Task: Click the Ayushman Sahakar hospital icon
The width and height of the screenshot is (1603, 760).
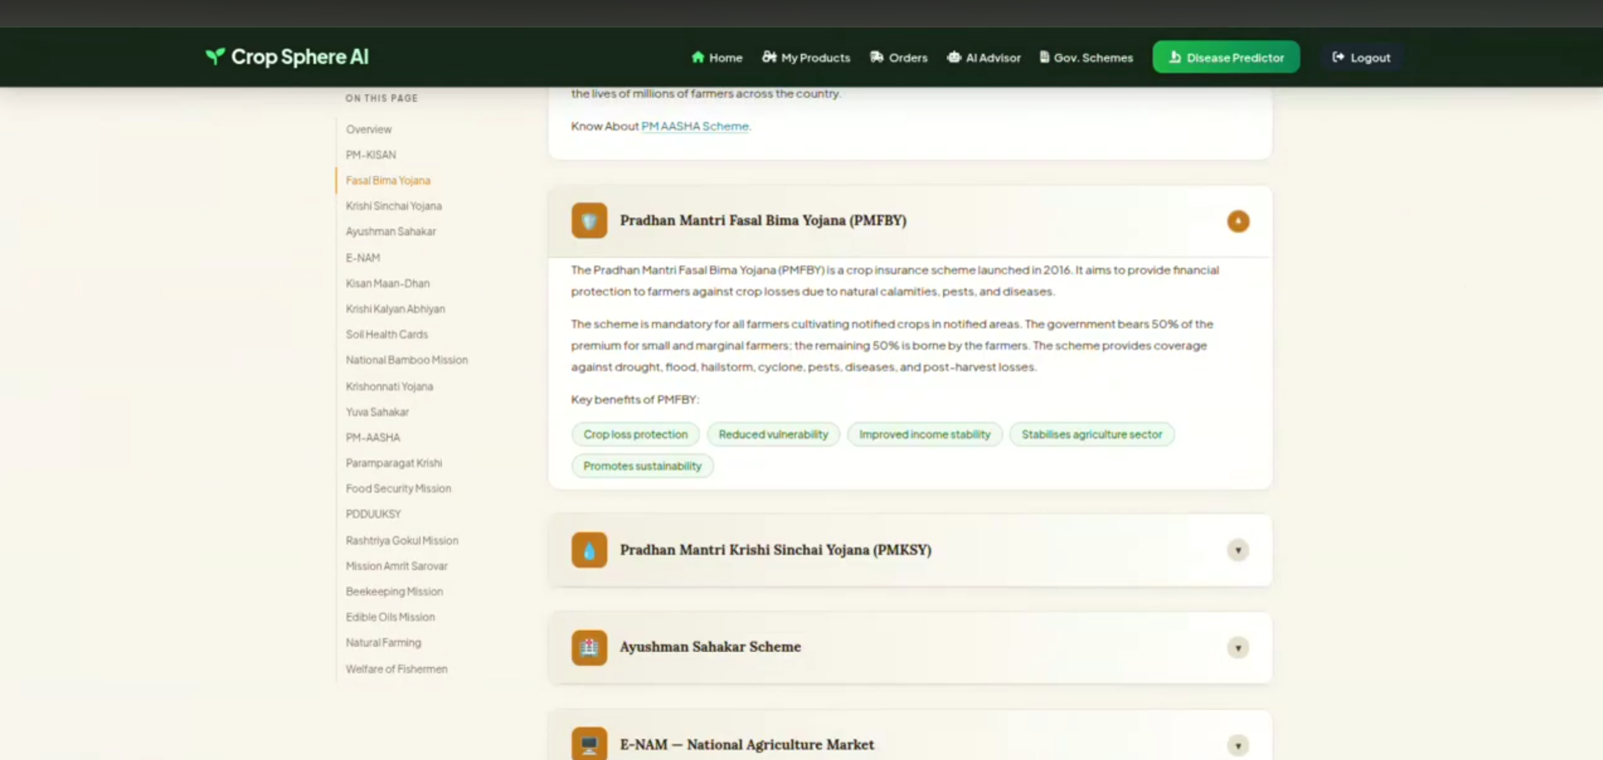Action: pos(589,647)
